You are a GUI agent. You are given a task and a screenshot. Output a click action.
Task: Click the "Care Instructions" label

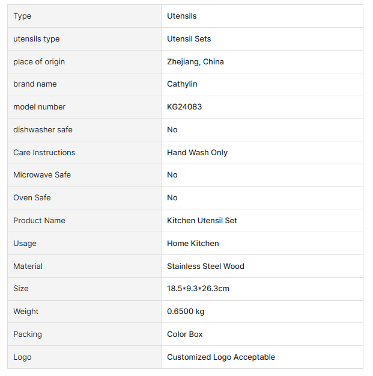tap(44, 153)
